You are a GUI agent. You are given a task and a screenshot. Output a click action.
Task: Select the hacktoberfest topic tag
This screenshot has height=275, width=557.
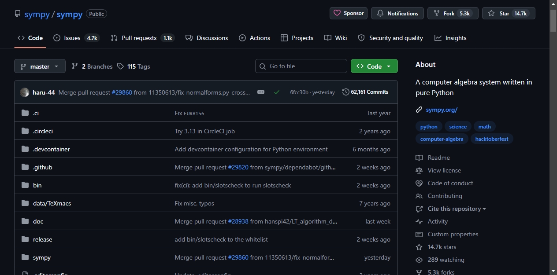[492, 139]
